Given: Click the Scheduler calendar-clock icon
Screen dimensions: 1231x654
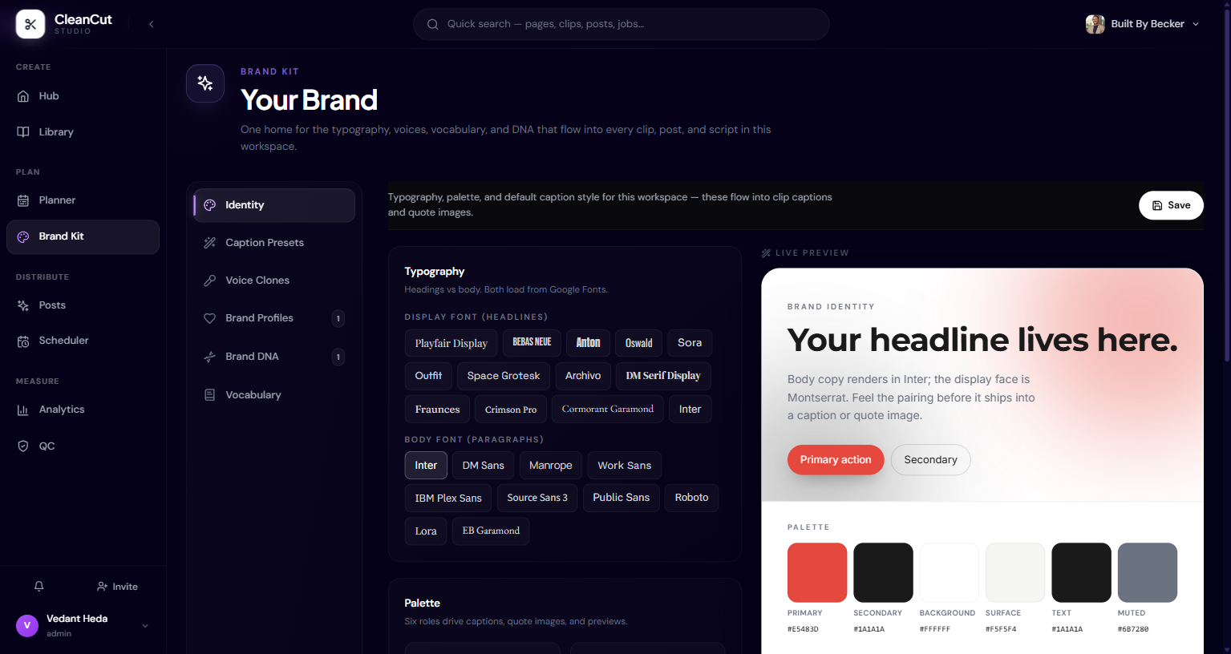Looking at the screenshot, I should click(x=23, y=341).
